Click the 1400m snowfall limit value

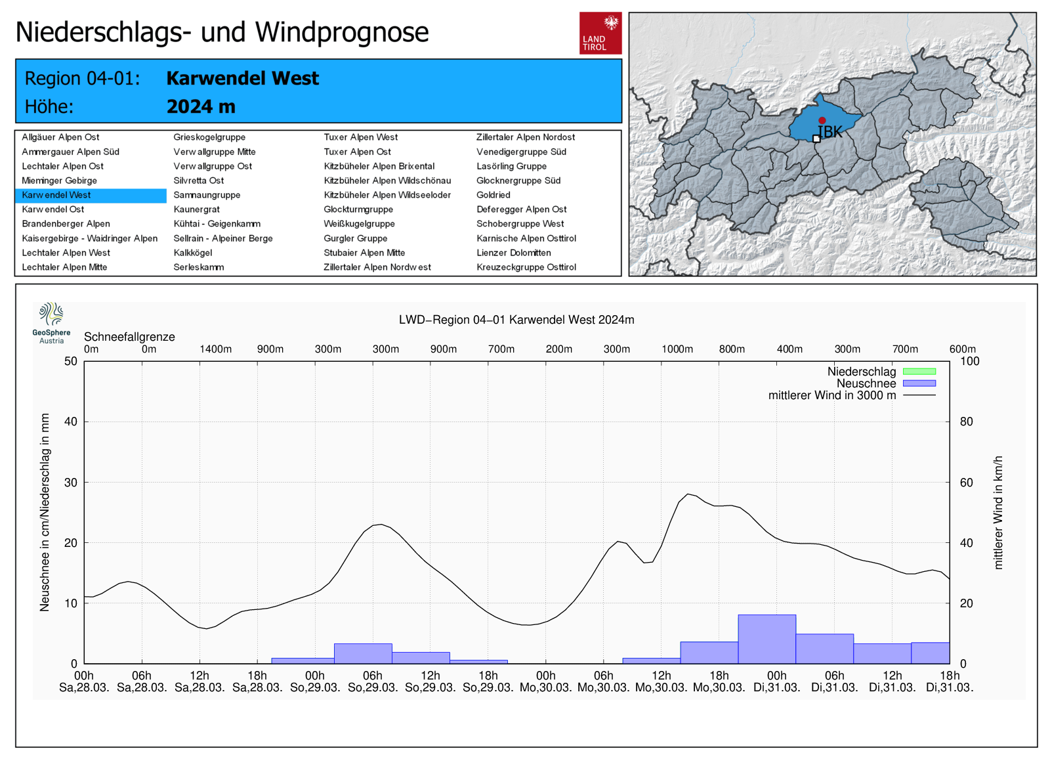coord(215,349)
